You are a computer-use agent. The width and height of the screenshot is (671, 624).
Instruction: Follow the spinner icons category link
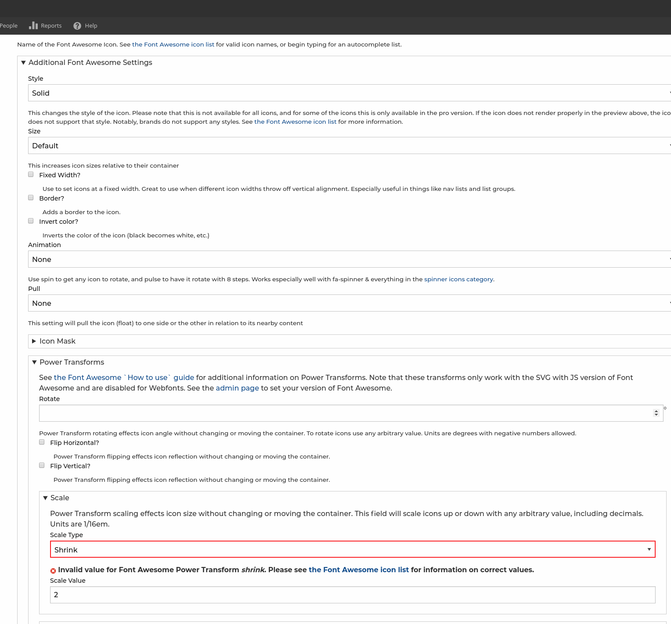[x=458, y=279]
